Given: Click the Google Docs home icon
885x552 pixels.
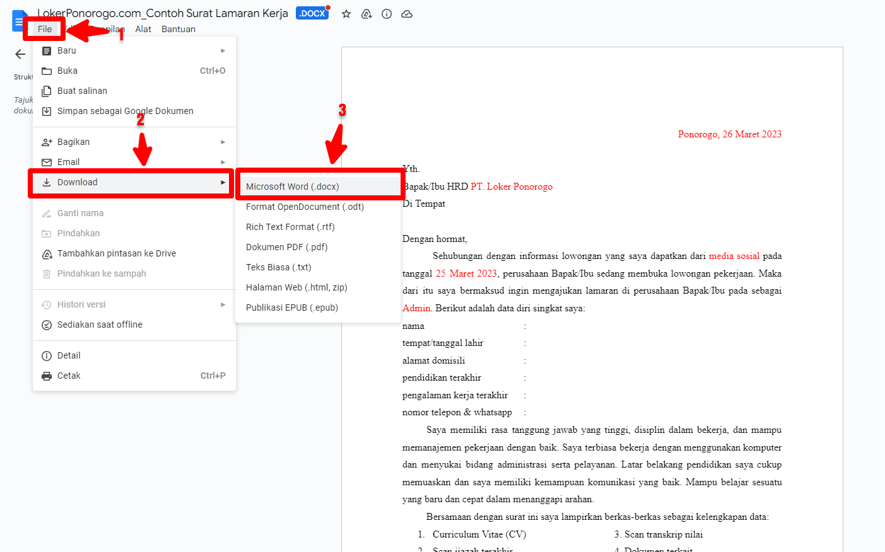Looking at the screenshot, I should (19, 20).
